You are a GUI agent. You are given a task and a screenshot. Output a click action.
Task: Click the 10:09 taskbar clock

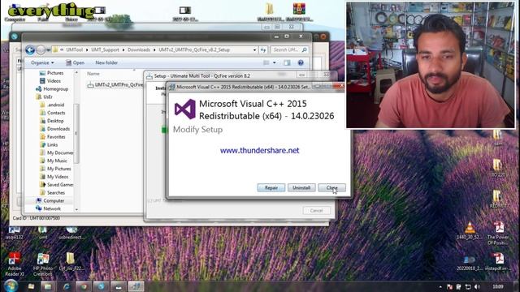tap(498, 286)
